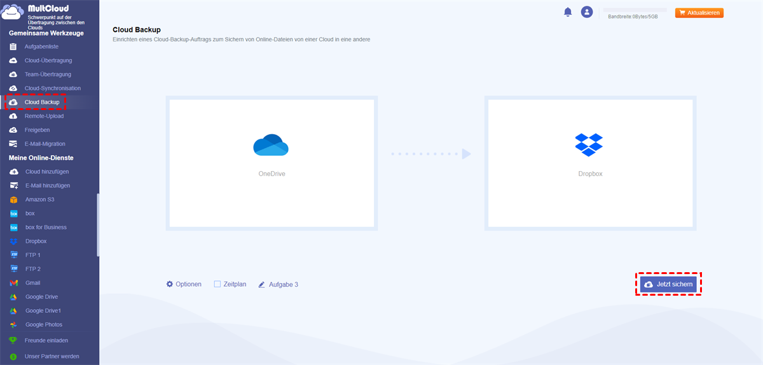763x365 pixels.
Task: Click the Optionen gear icon
Action: [x=170, y=284]
